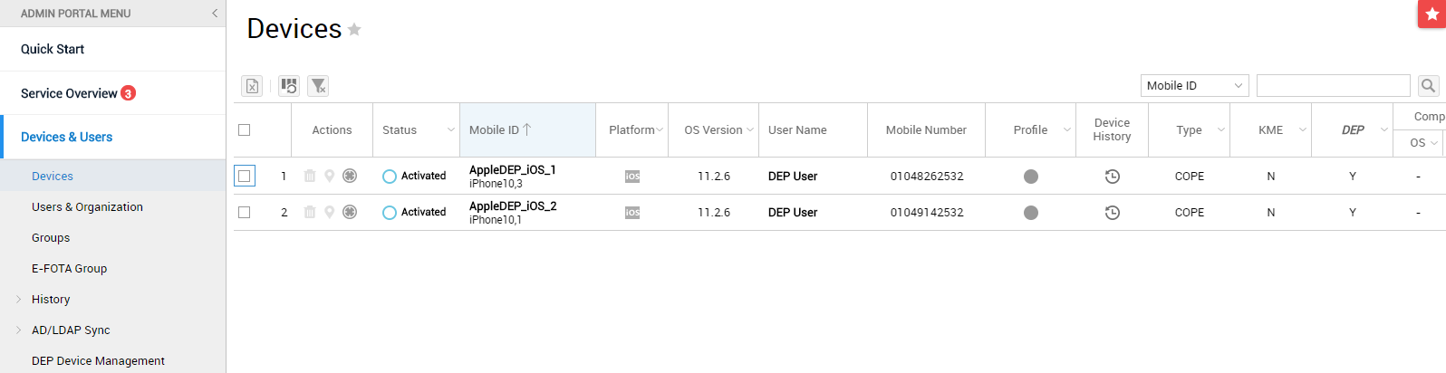Click the Devices page favorite star

354,30
